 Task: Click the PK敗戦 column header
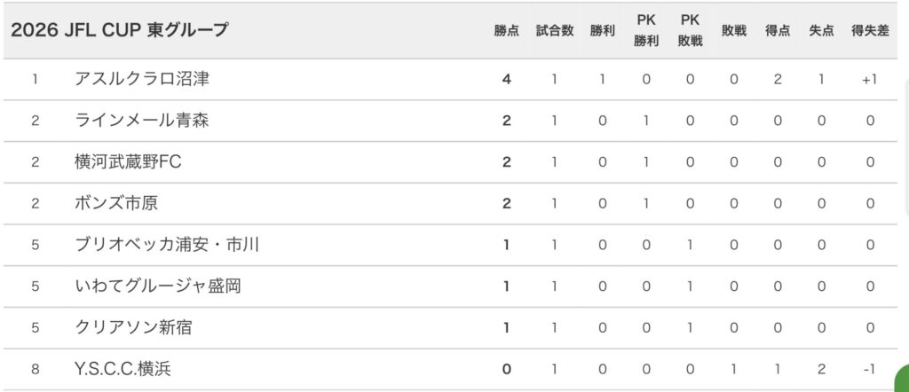[690, 30]
